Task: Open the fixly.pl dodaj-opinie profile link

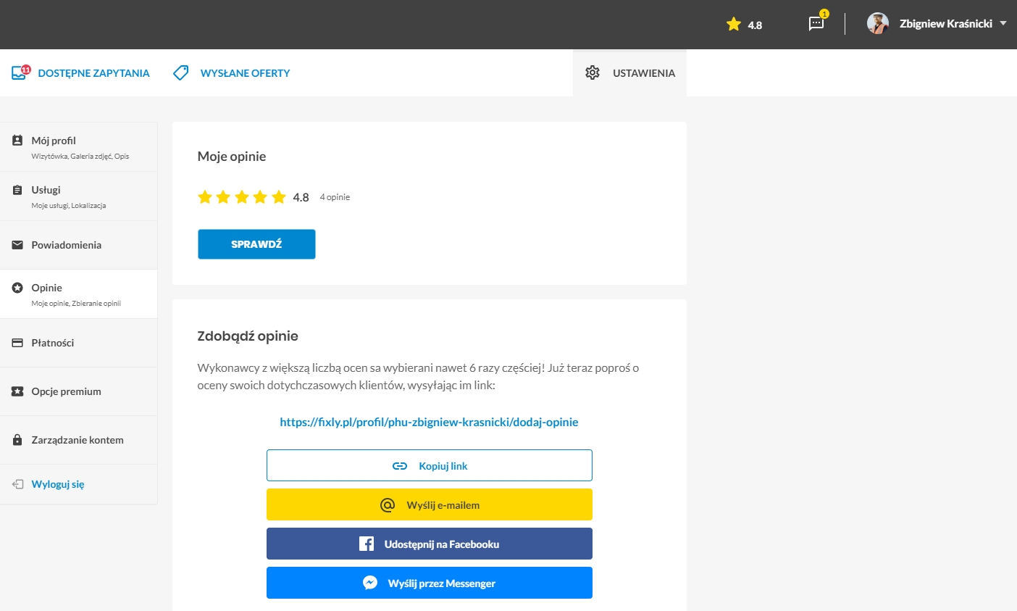Action: (429, 422)
